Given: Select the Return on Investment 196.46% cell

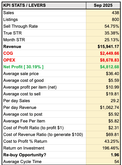Looking at the screenshot, I should tap(103, 148).
